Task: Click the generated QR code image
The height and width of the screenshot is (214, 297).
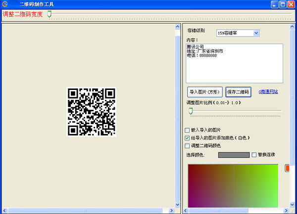Action: pos(92,112)
